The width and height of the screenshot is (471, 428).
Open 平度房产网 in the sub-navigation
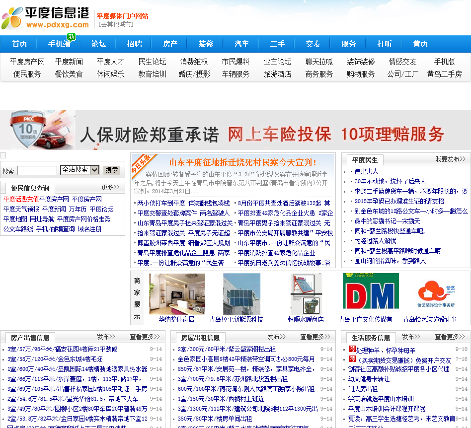click(27, 62)
